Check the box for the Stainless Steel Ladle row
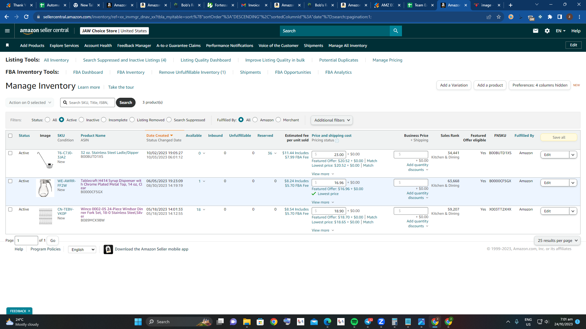 pyautogui.click(x=10, y=153)
